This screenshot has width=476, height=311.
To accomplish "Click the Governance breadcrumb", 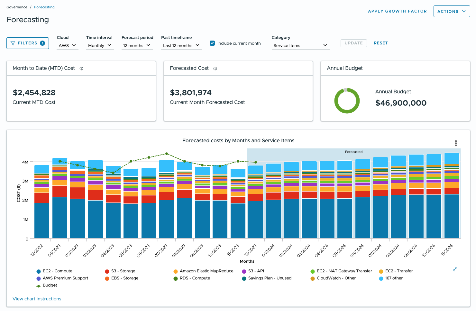I will click(17, 7).
